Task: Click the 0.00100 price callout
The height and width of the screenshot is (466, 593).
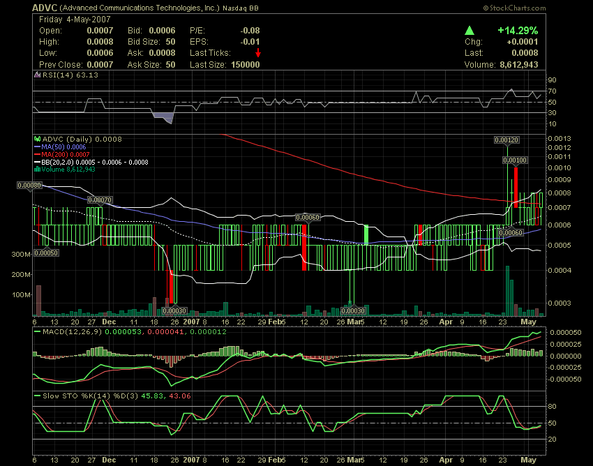Action: (515, 160)
